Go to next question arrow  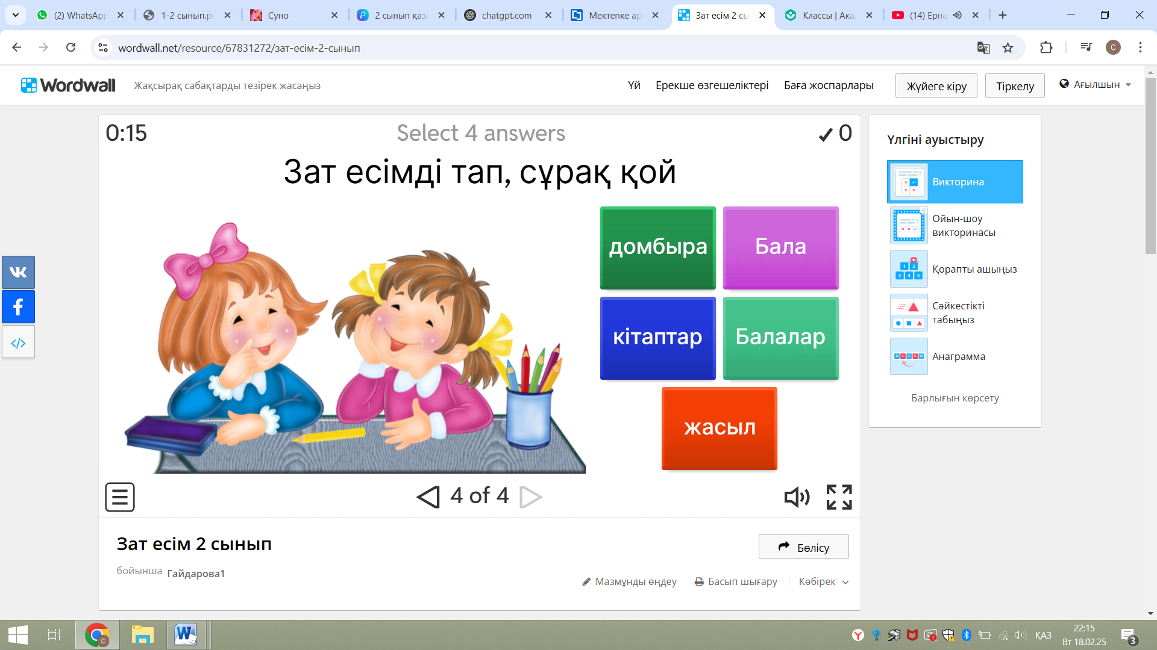530,497
